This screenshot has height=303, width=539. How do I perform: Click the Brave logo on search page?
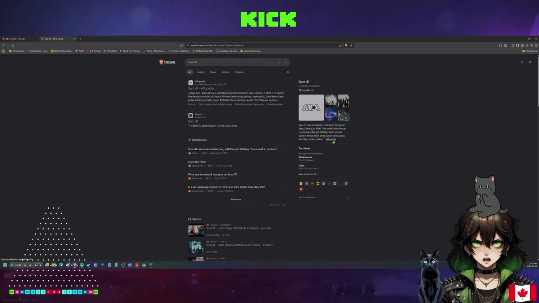[167, 62]
